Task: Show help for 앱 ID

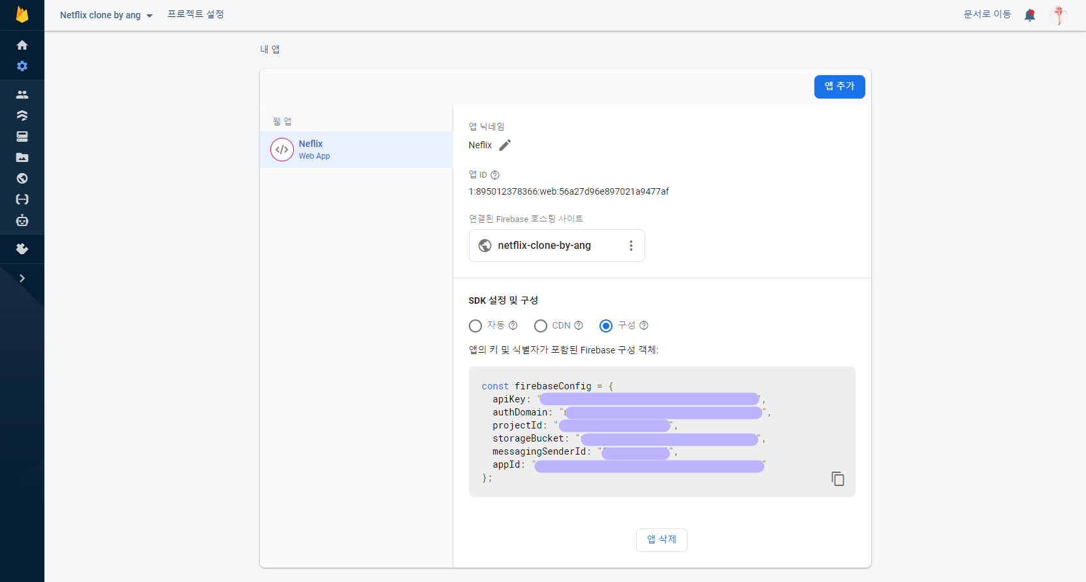Action: coord(495,175)
